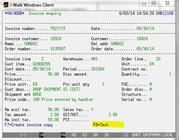179x140 pixels.
Task: Click warehouse value MAI
Action: [94, 59]
